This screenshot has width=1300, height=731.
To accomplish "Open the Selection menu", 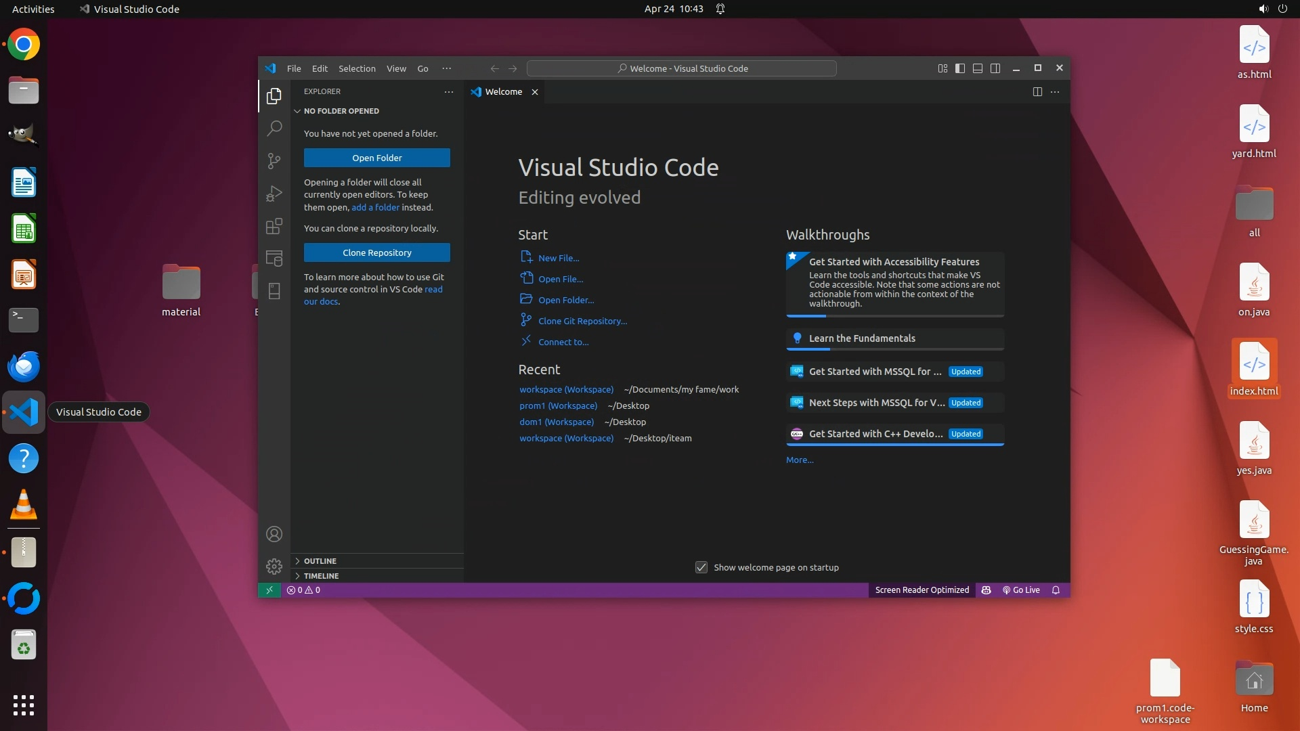I will click(x=357, y=68).
